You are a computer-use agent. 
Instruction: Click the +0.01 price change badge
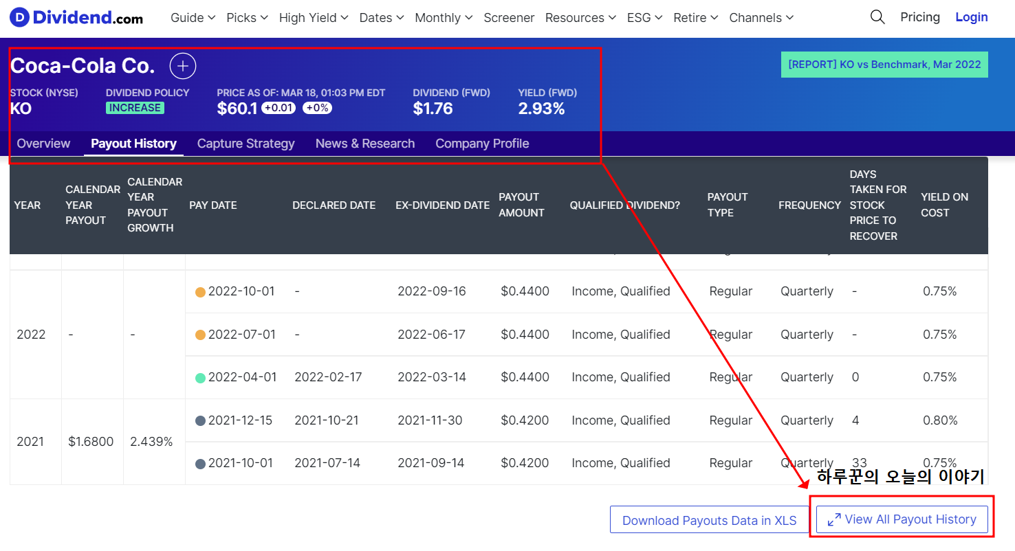pyautogui.click(x=279, y=108)
